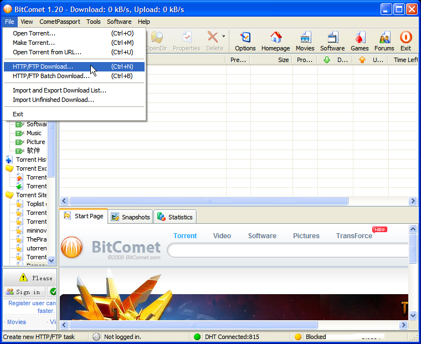421x344 pixels.
Task: Click the BitComet search input field
Action: point(288,250)
